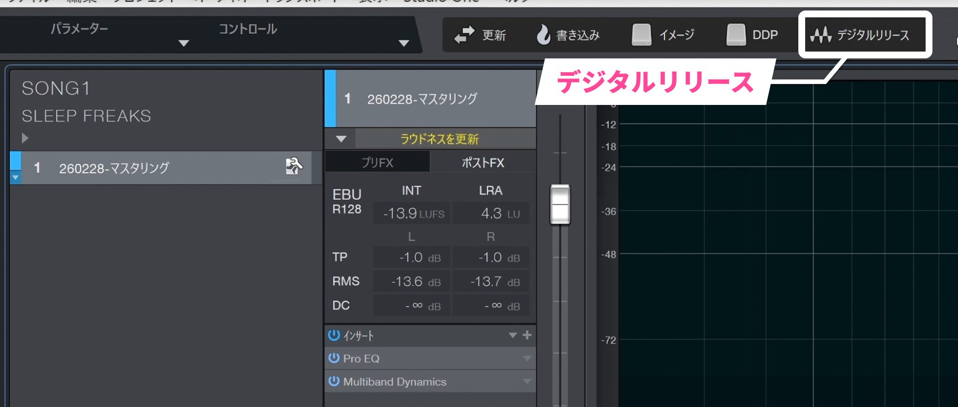
Task: Add an insert effect with the plus icon
Action: (527, 335)
